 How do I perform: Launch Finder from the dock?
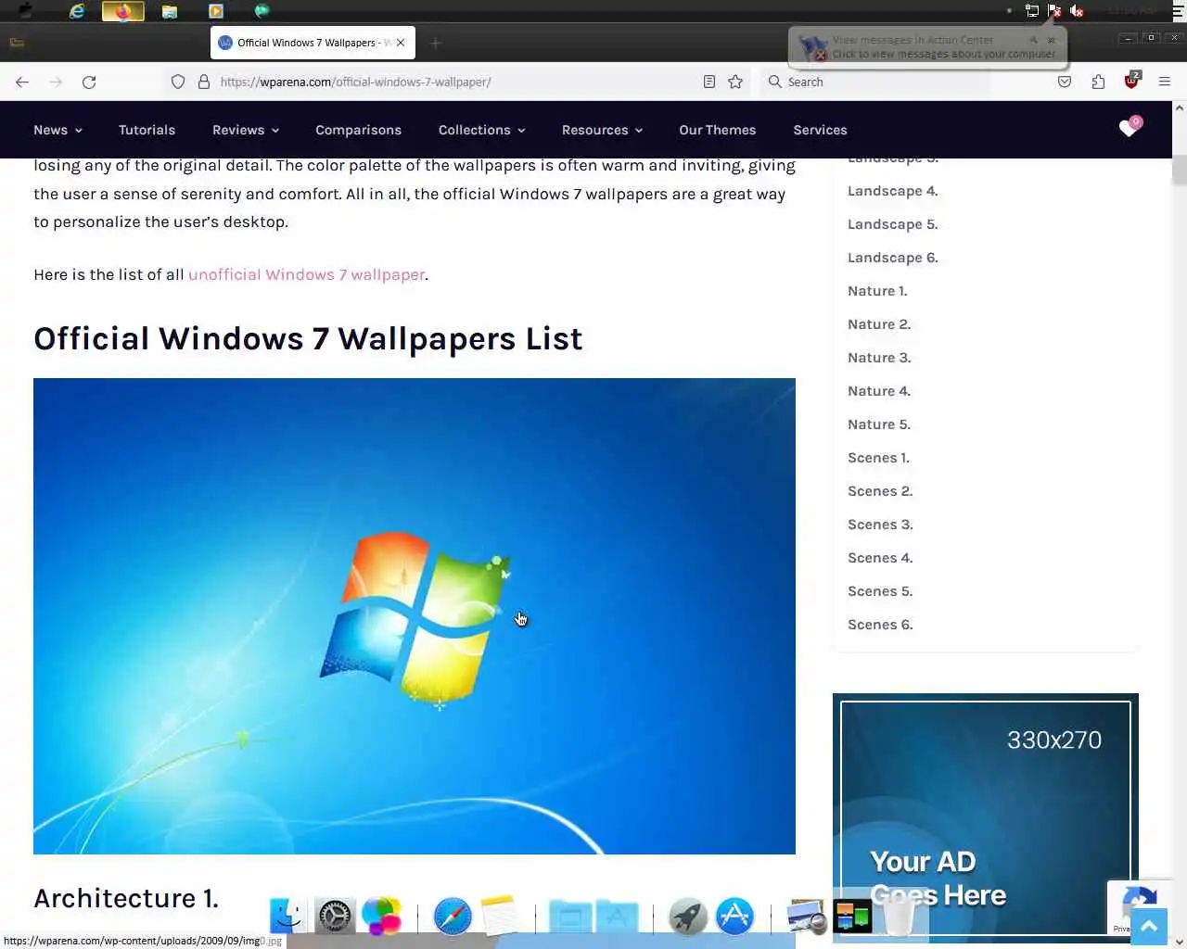[287, 916]
